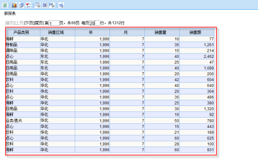Image resolution: width=258 pixels, height=168 pixels.
Task: Click the 年 column header
Action: tap(92, 32)
